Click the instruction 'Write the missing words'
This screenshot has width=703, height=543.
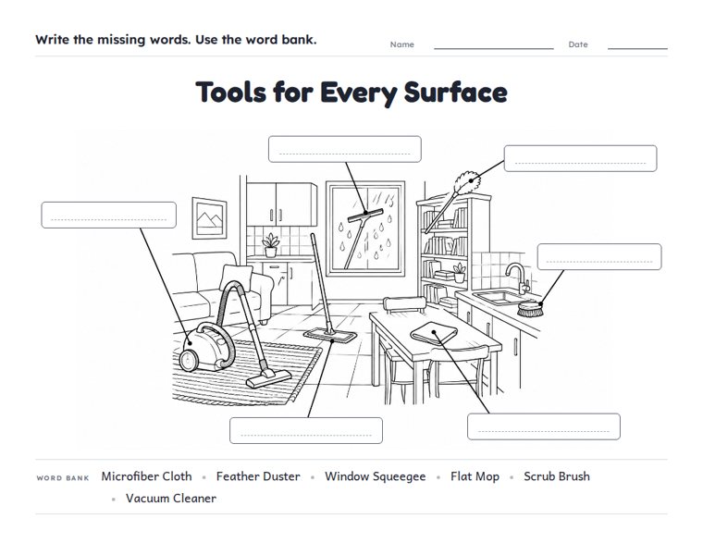(113, 40)
